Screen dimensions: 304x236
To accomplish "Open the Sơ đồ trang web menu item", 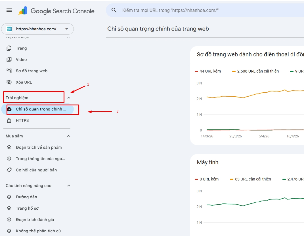I will tap(37, 71).
